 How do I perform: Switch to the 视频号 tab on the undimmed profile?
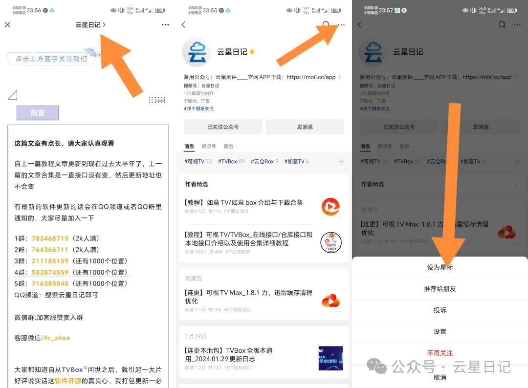pyautogui.click(x=209, y=147)
